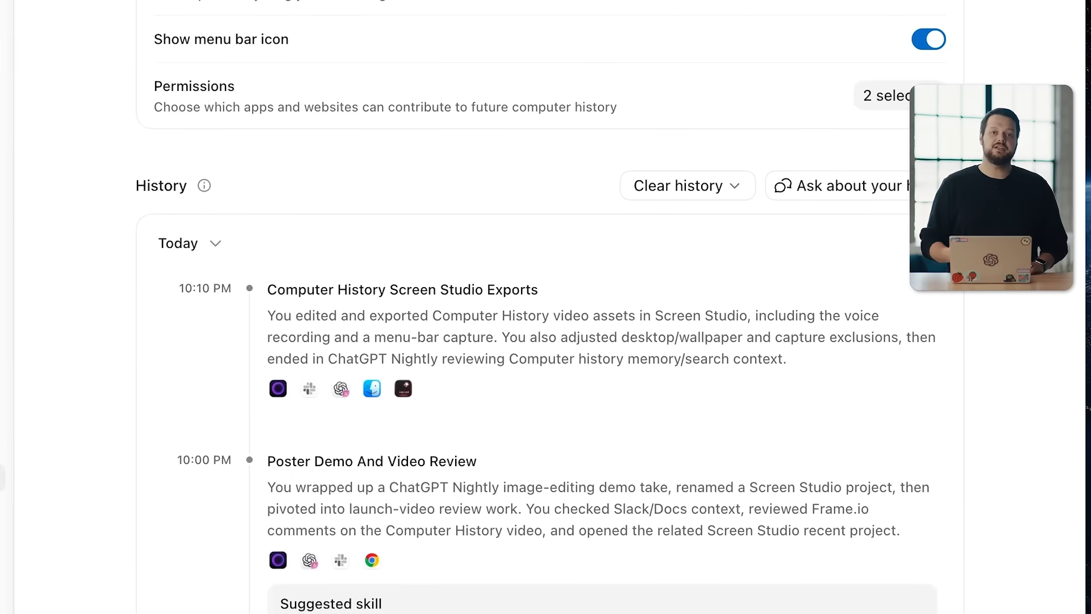Screen dimensions: 1091x614
Task: Open Permissions selection dropdown
Action: [882, 96]
